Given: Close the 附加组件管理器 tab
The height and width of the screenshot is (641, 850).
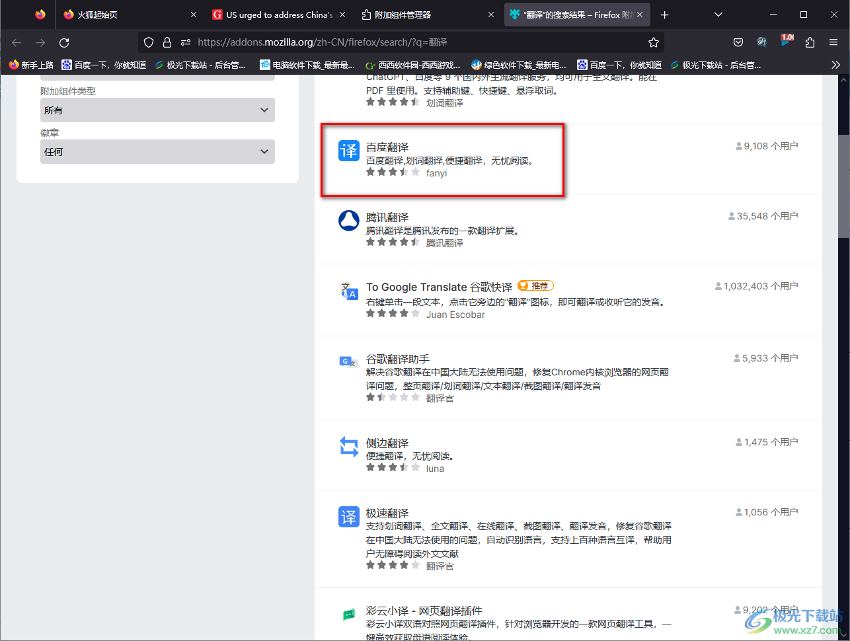Looking at the screenshot, I should click(491, 15).
